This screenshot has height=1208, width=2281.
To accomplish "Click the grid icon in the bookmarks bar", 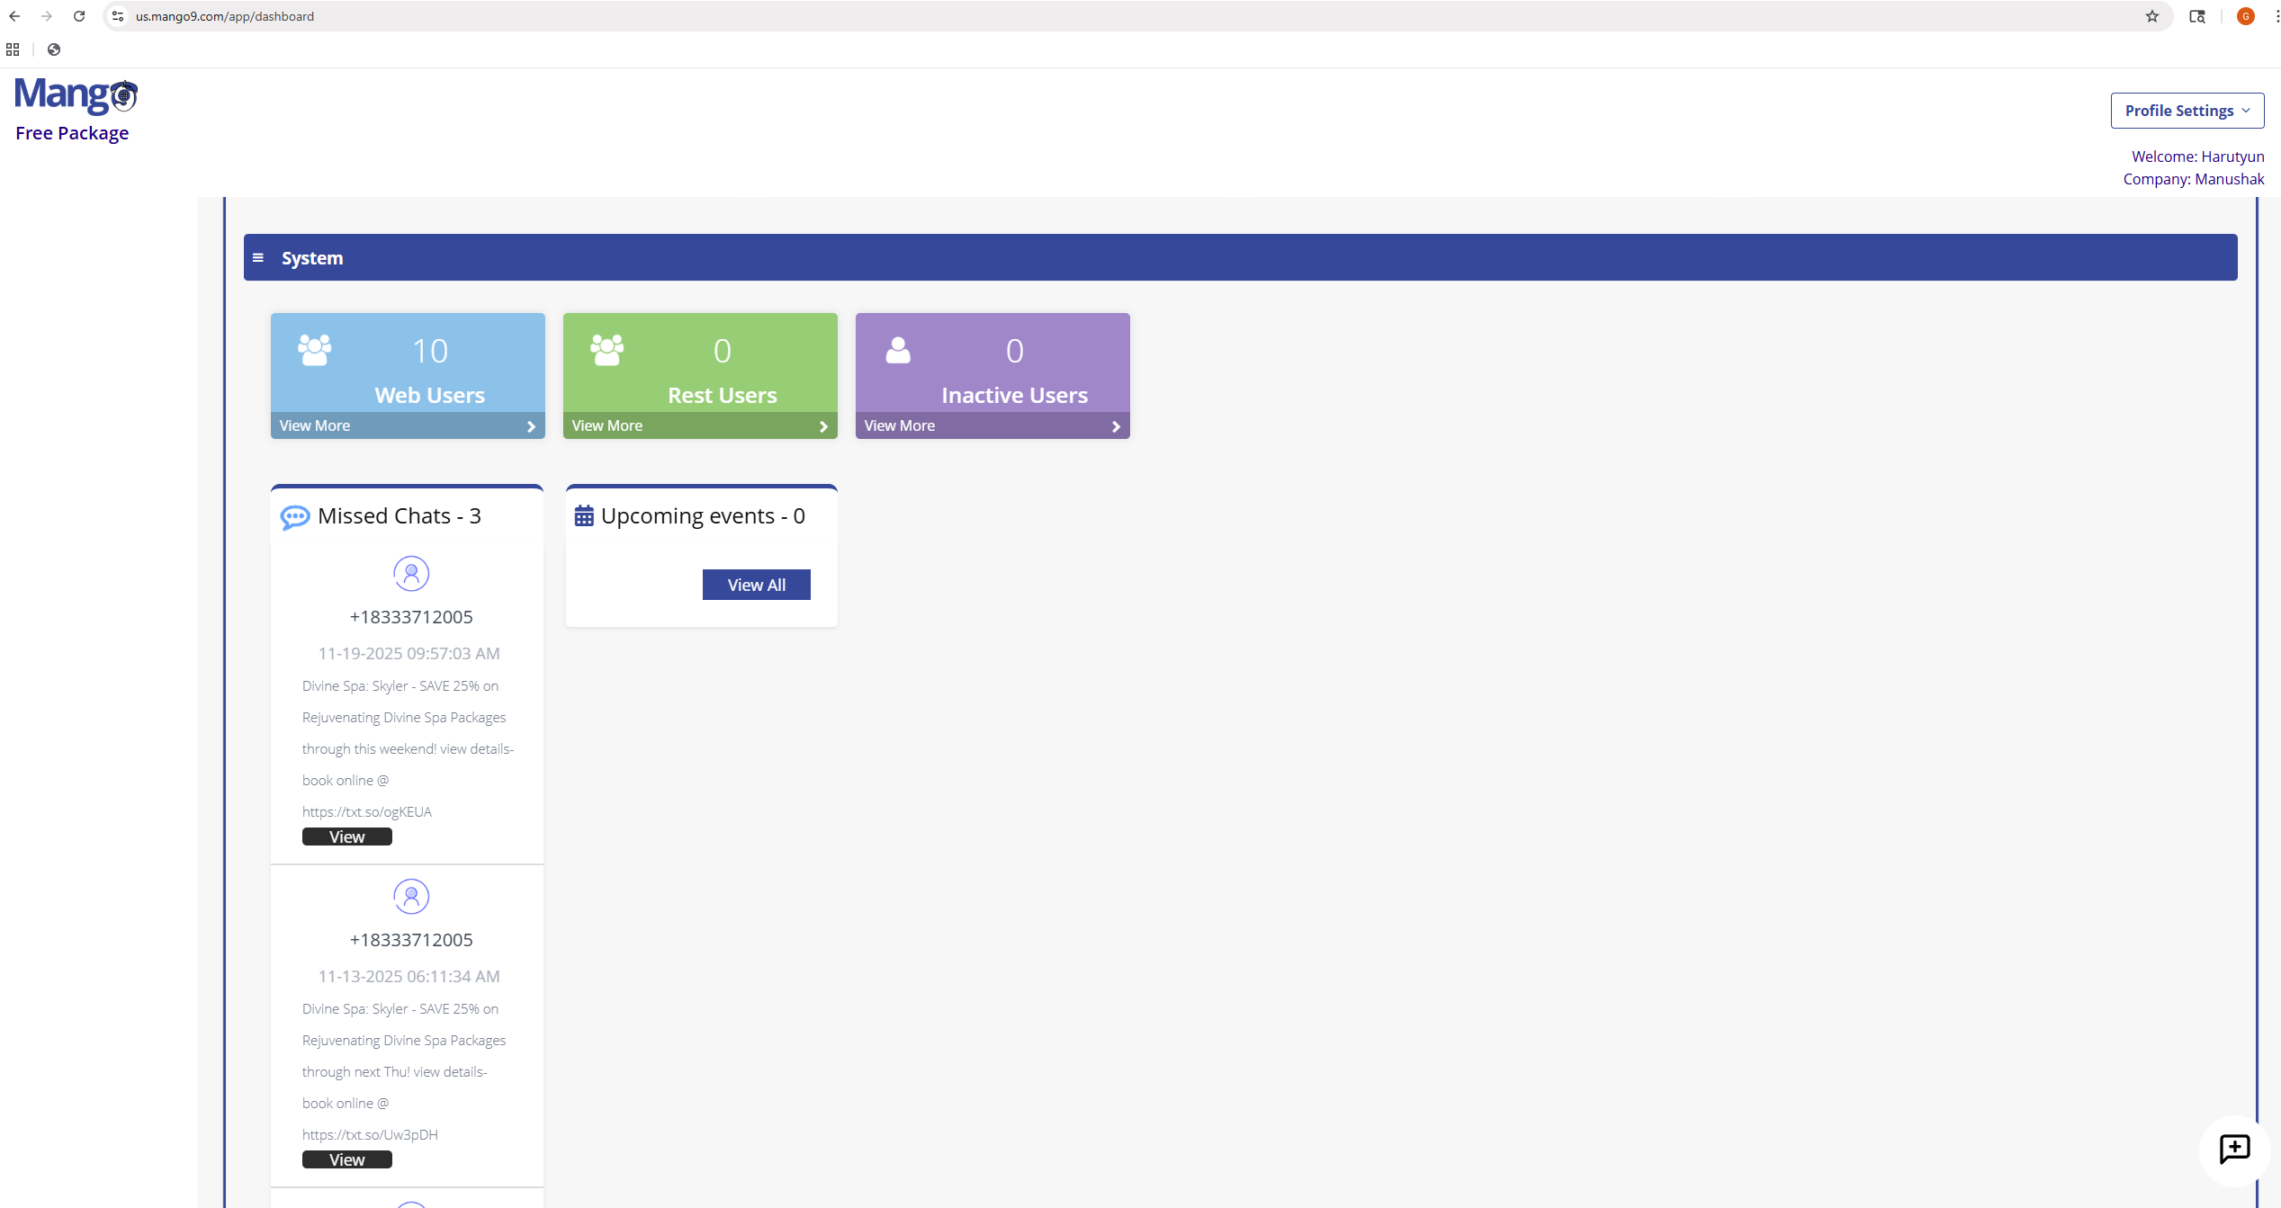I will [12, 49].
